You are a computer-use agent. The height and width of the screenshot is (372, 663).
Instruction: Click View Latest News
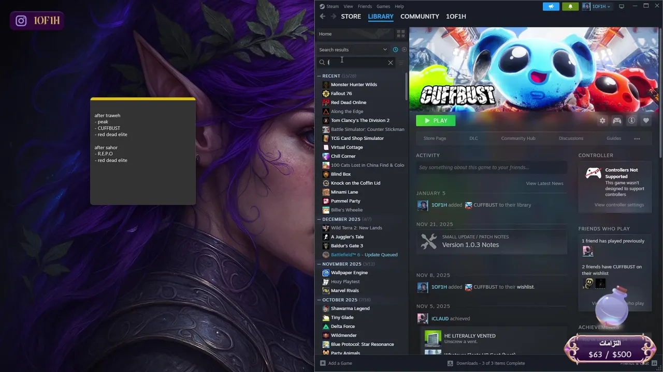544,183
